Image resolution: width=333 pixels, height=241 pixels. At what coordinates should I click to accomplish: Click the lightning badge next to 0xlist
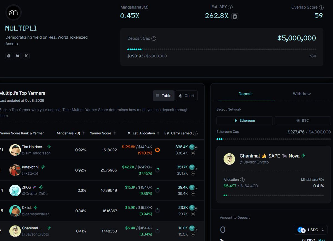click(36, 208)
